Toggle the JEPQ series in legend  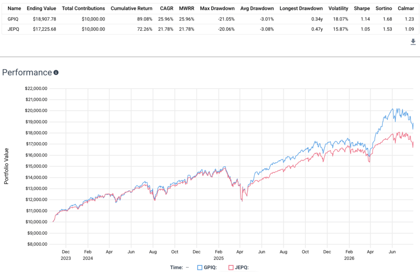coord(238,267)
